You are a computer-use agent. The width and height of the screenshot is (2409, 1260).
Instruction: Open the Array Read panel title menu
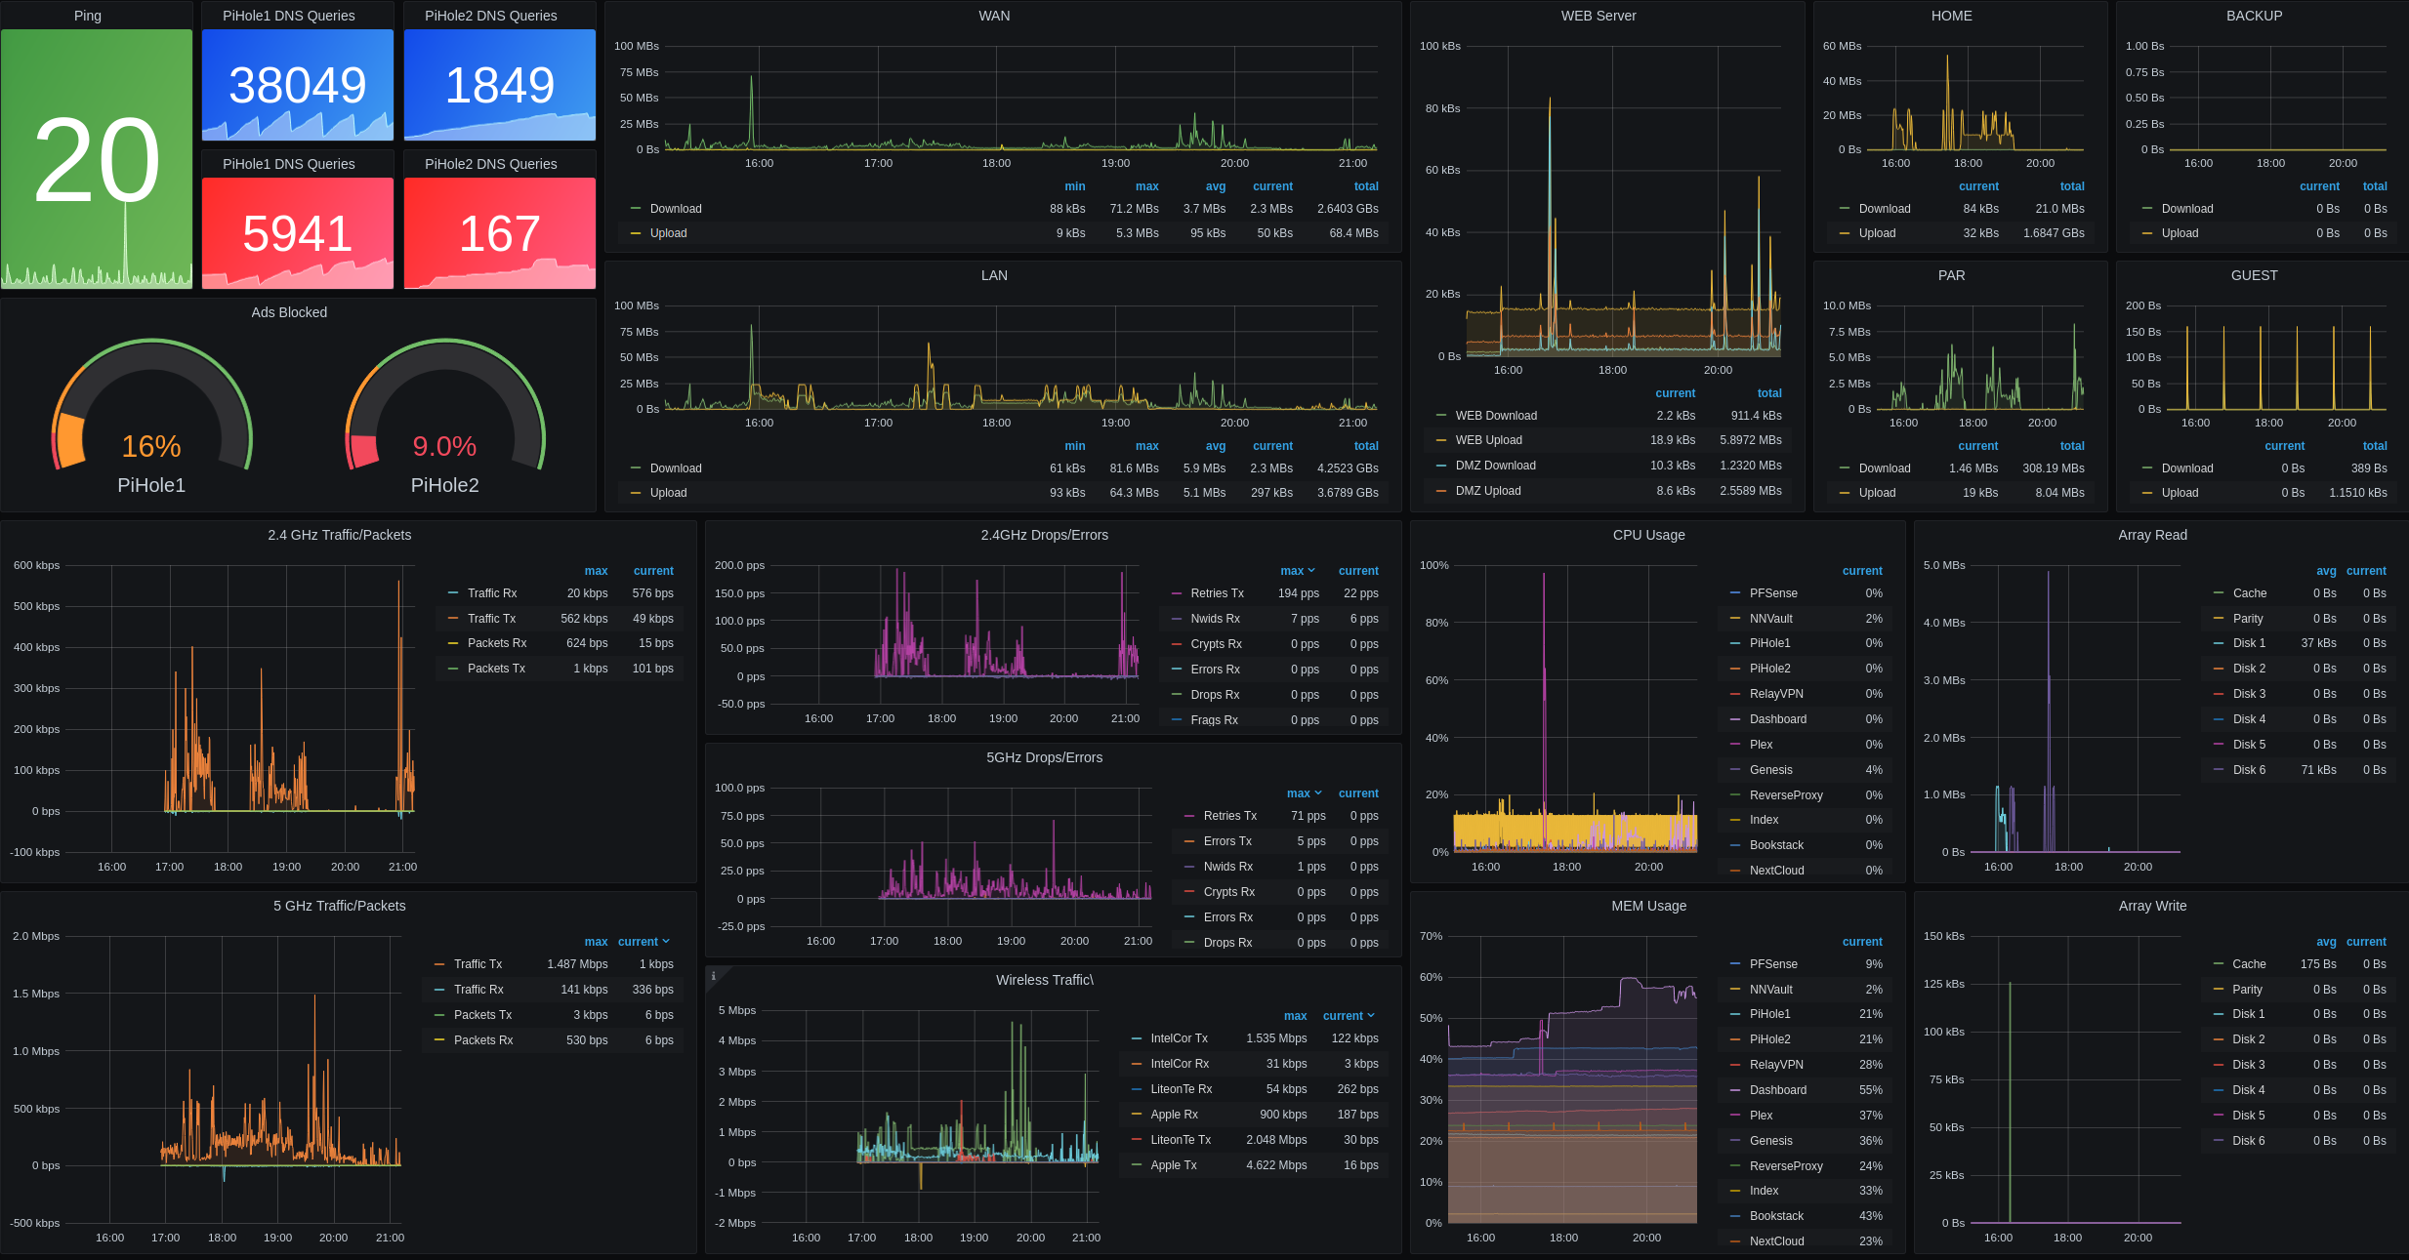tap(2152, 535)
